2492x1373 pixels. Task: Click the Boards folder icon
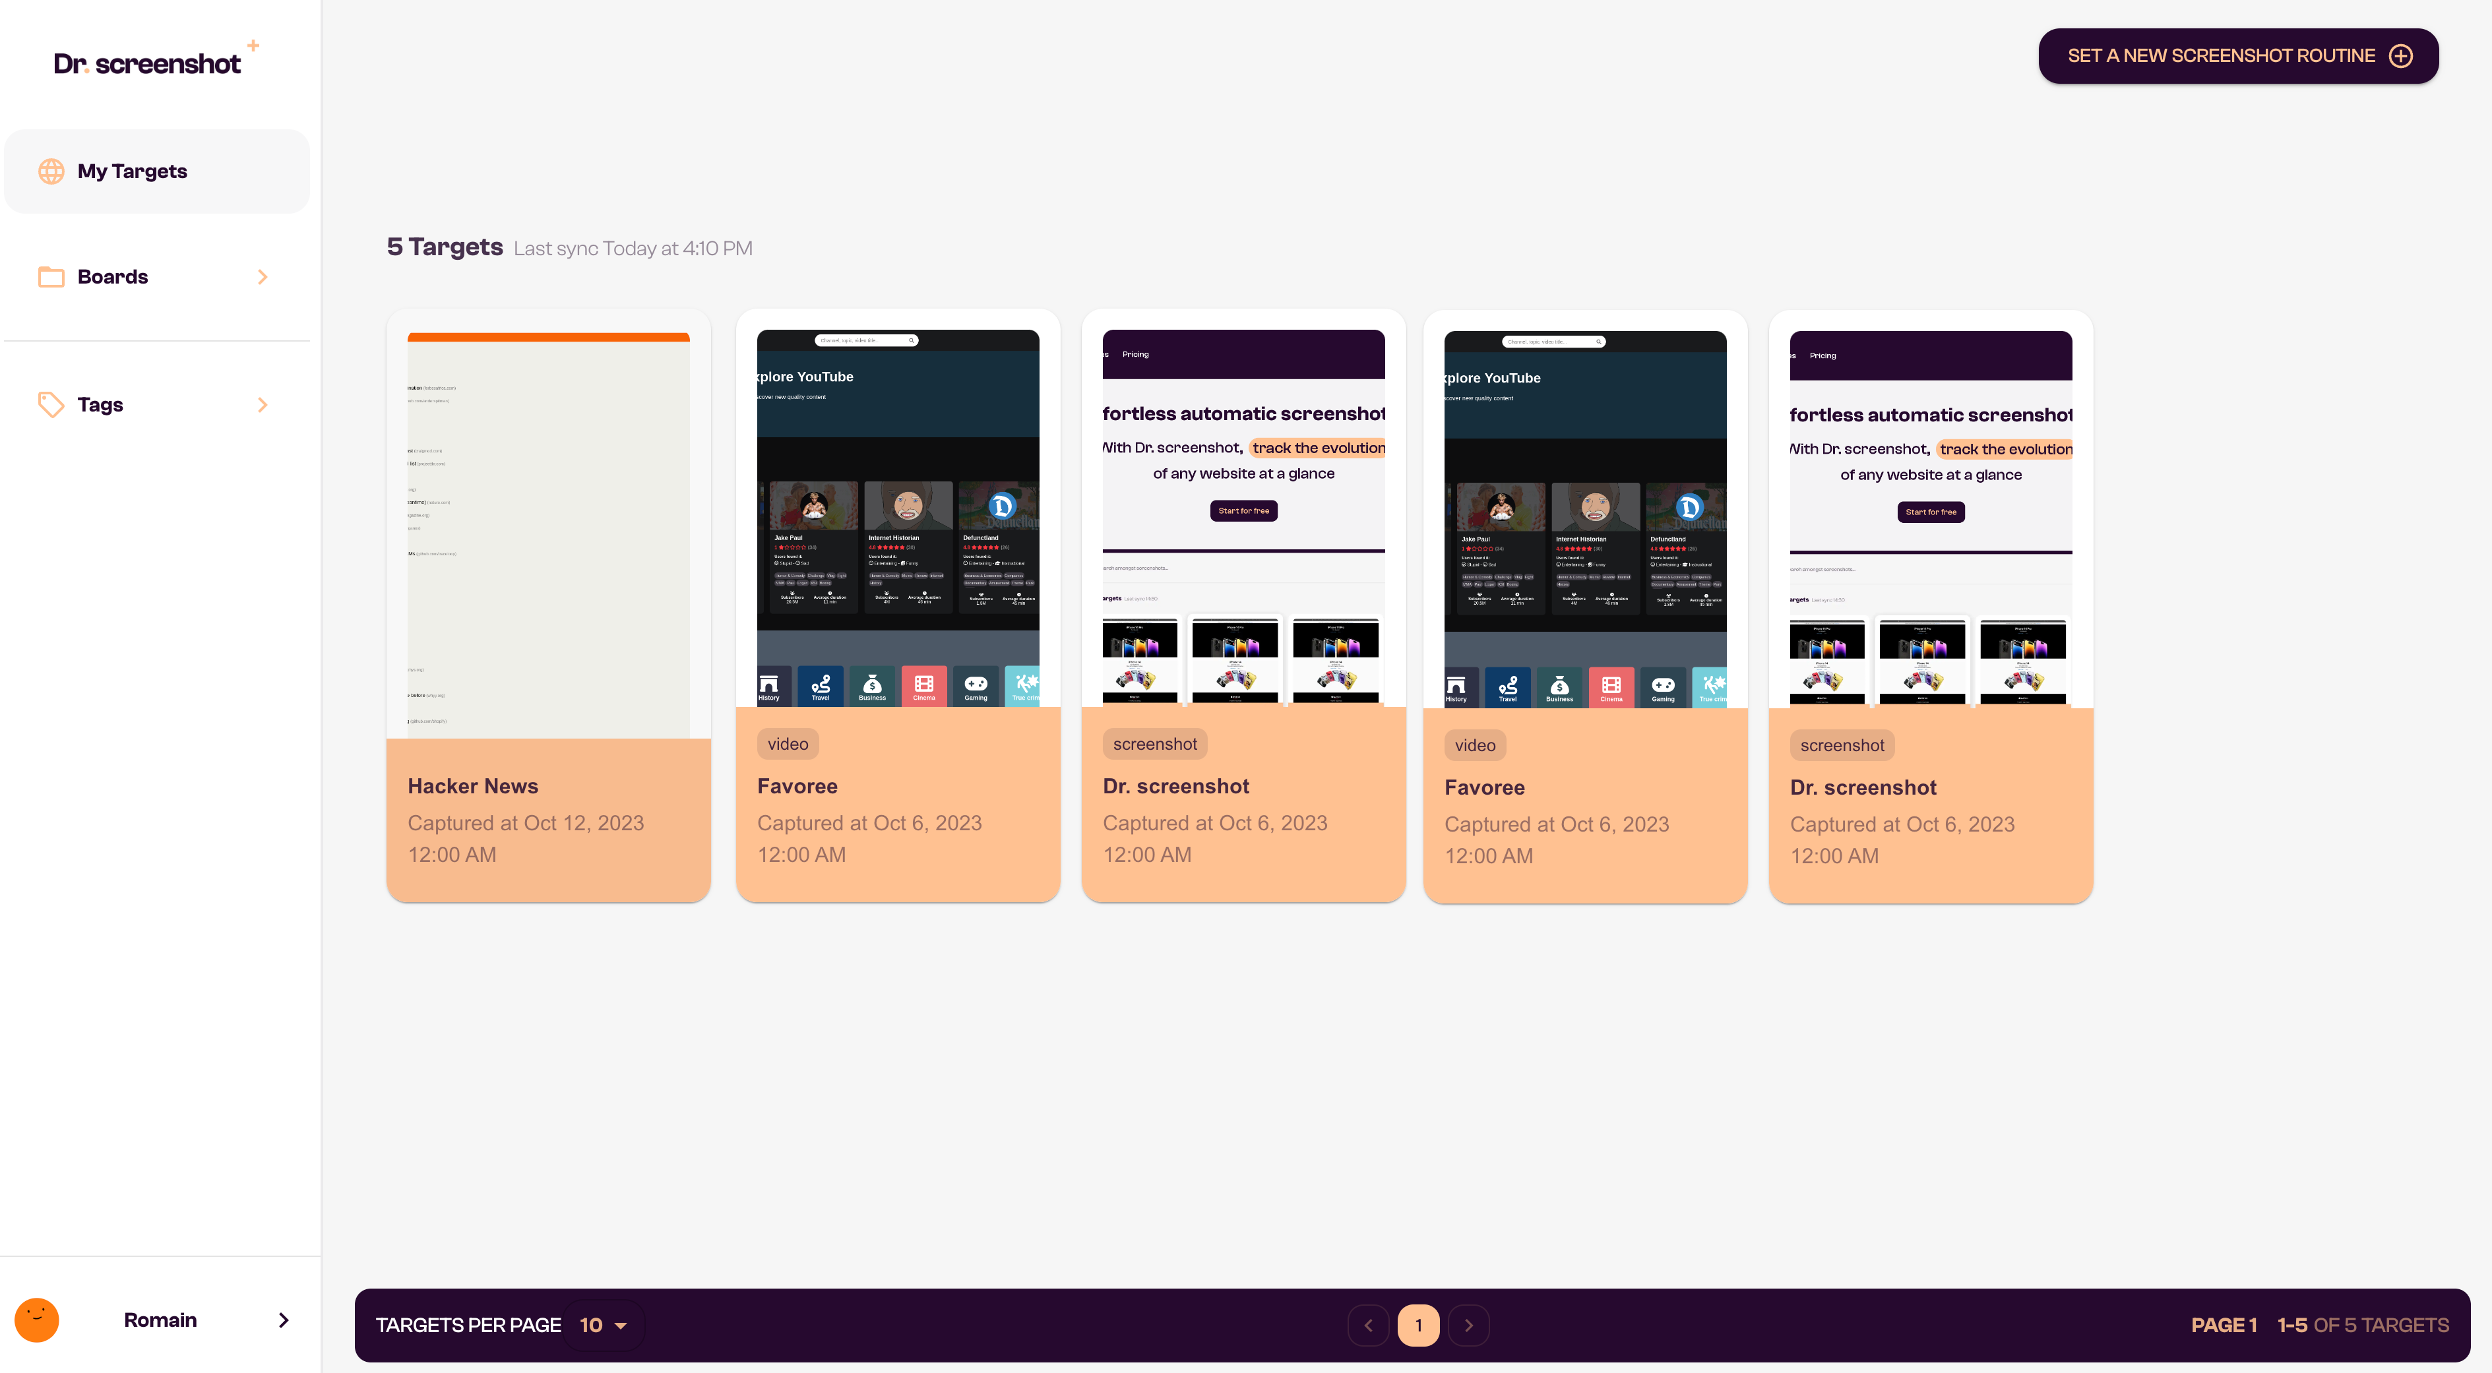click(51, 276)
